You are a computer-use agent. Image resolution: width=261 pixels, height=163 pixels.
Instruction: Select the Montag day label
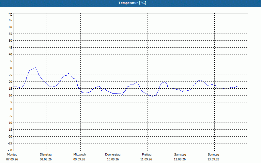(12, 155)
